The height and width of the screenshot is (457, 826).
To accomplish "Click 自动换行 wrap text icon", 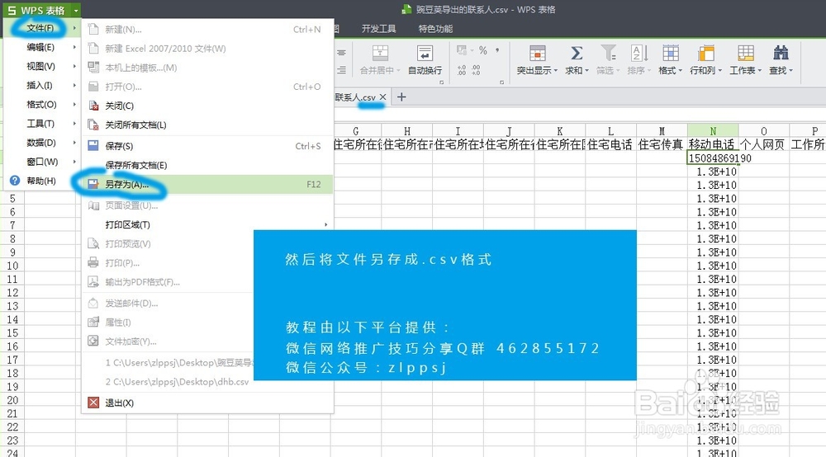I will (425, 54).
